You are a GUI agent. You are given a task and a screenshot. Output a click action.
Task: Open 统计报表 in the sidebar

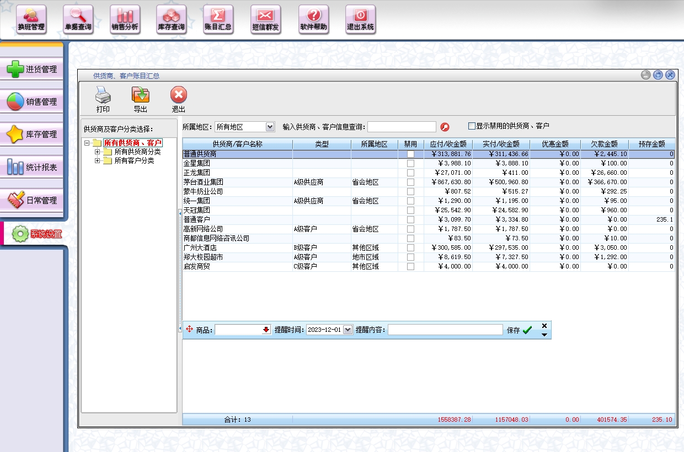click(x=32, y=168)
